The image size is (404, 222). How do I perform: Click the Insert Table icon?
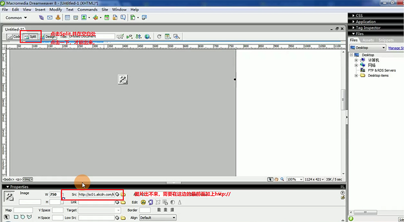click(67, 17)
